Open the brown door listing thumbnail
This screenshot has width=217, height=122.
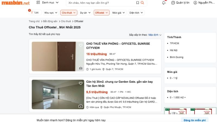(x=58, y=56)
